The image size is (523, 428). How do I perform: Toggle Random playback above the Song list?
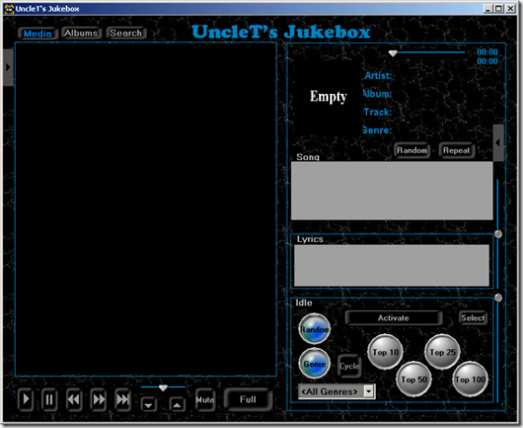(412, 151)
